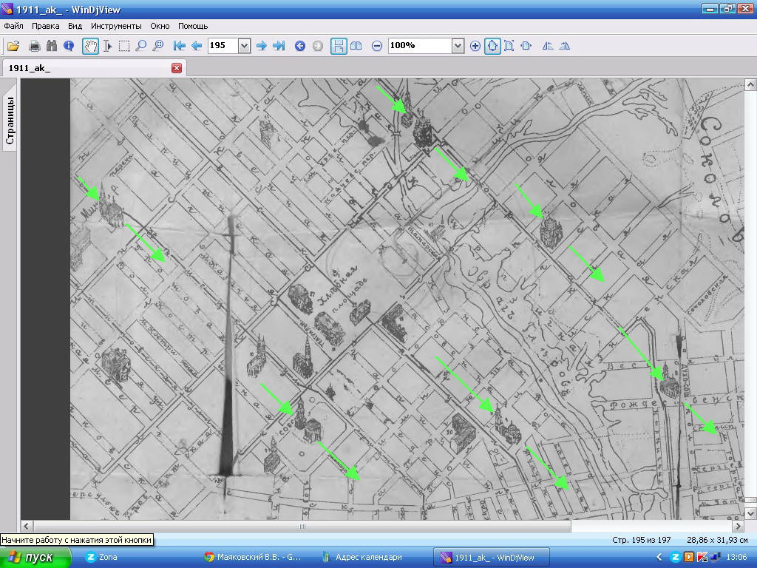Viewport: 757px width, 568px height.
Task: Switch to the Маяковский В.В. Chrome window
Action: point(254,558)
